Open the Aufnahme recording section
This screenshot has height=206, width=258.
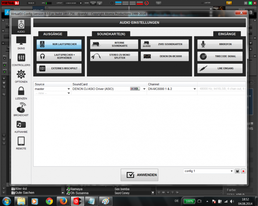21,127
